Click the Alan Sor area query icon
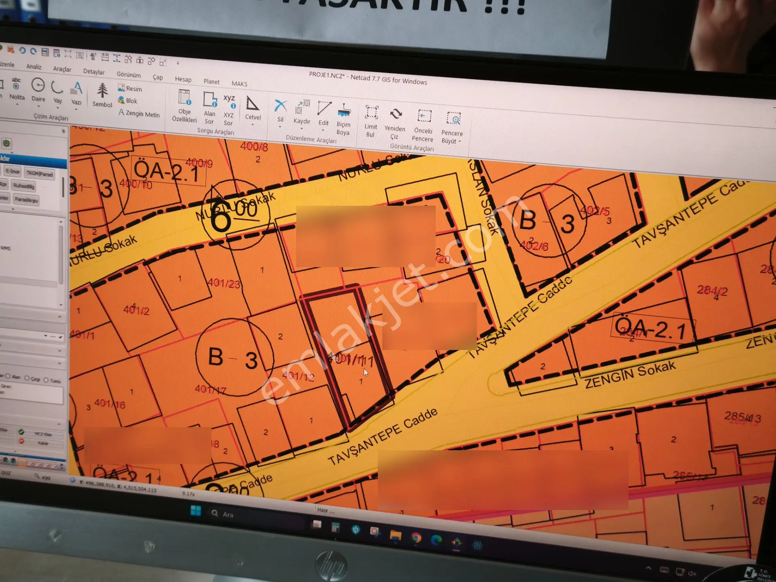 209,108
